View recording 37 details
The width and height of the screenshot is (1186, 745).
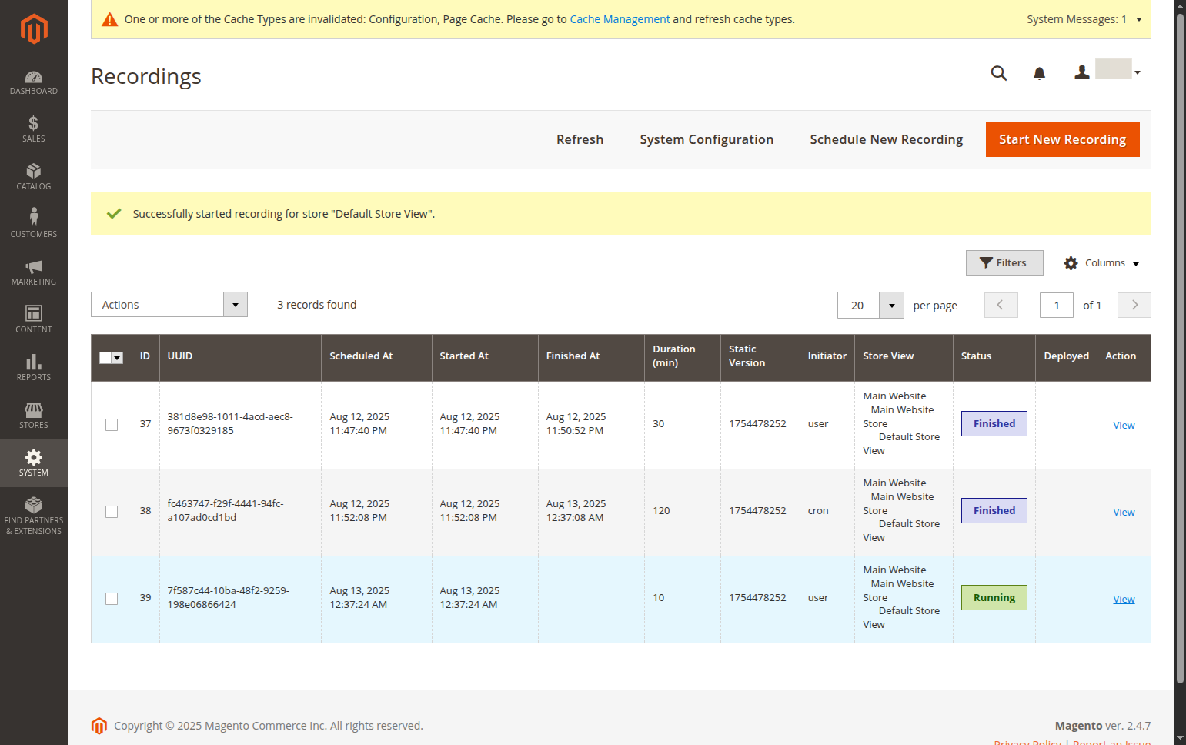[x=1124, y=426]
